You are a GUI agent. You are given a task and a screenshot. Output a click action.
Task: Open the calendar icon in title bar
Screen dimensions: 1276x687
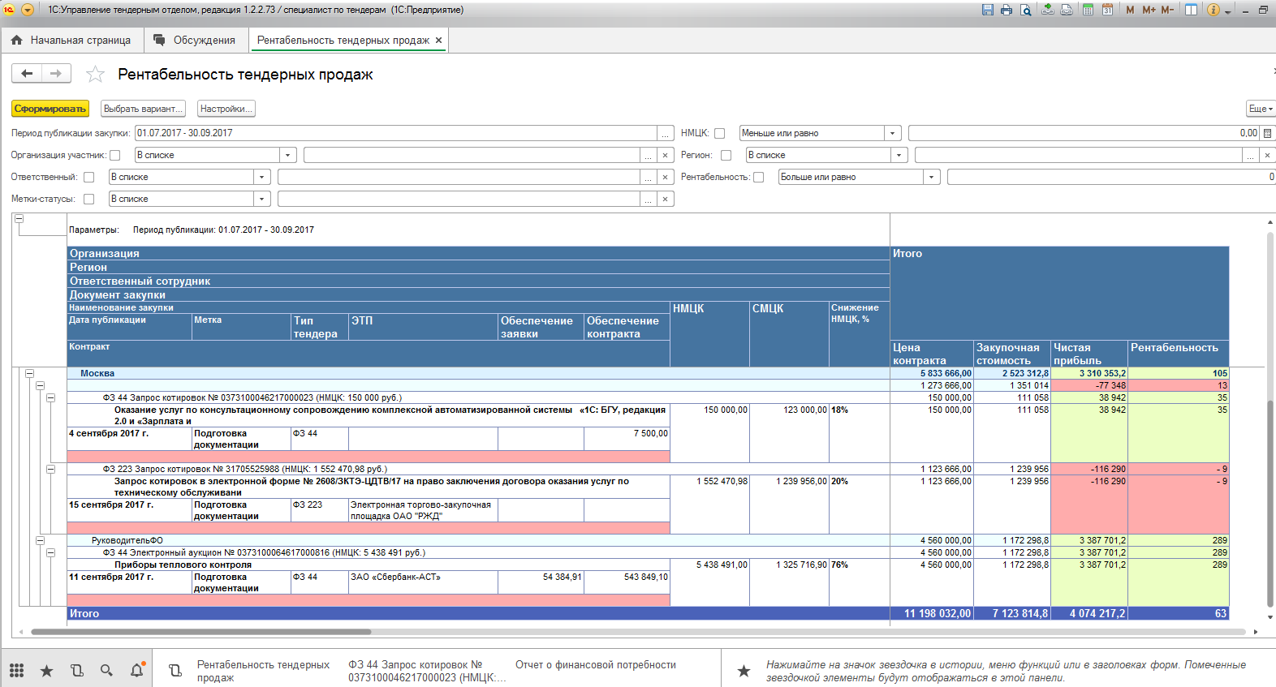[1107, 10]
